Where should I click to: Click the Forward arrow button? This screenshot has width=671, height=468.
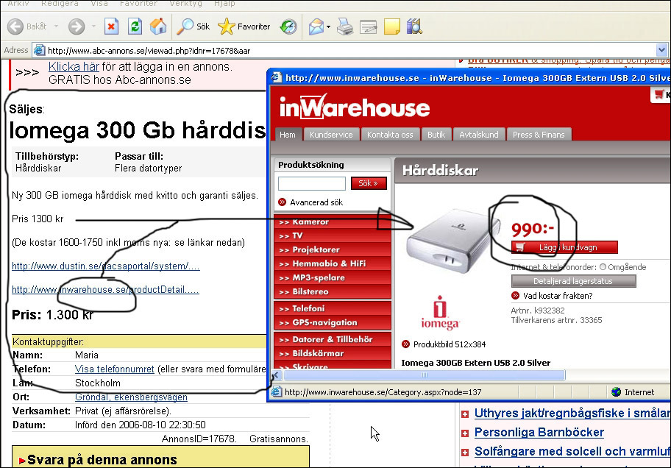(77, 26)
